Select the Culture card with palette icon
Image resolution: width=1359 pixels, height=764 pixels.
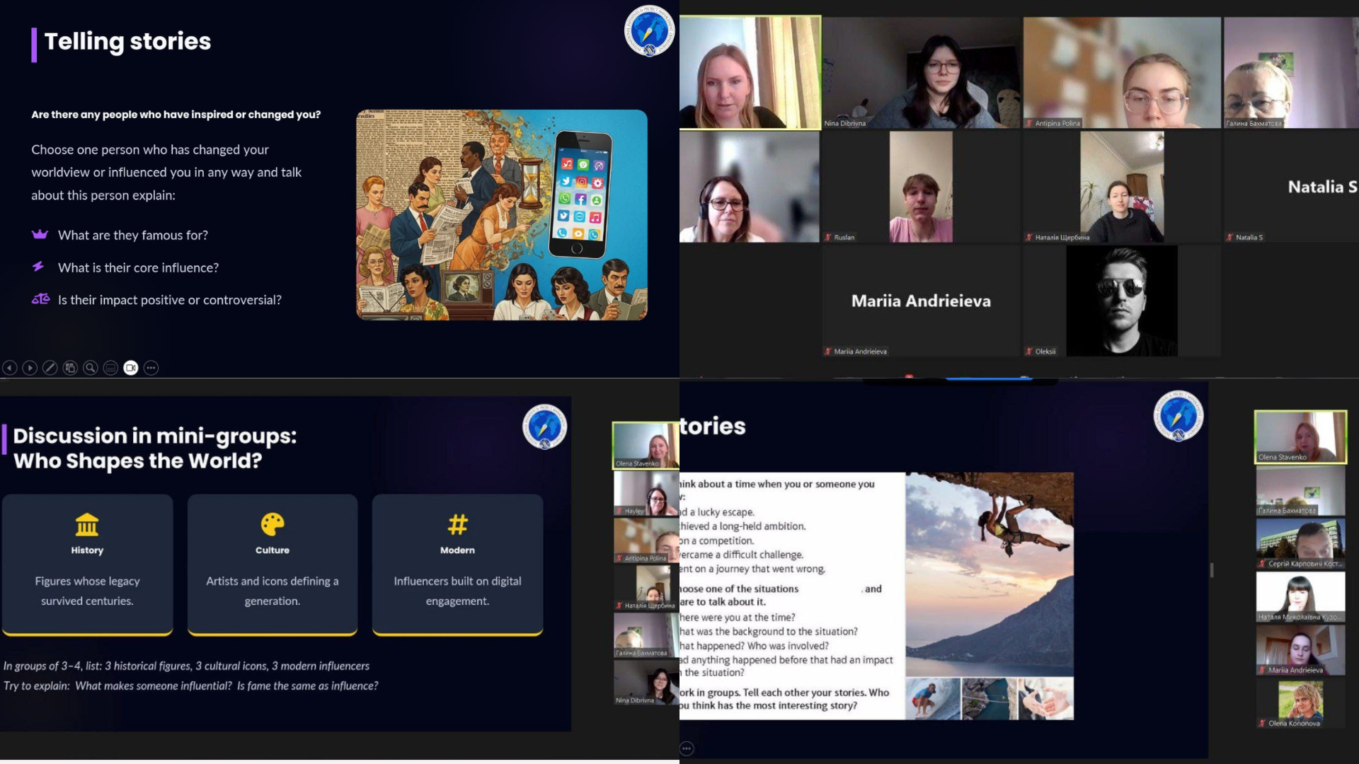coord(273,563)
